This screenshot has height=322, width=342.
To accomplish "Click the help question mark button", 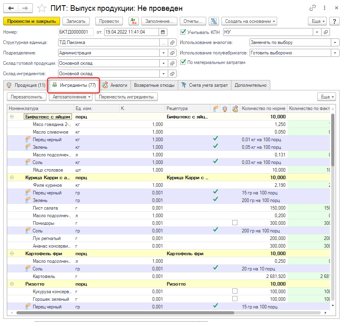I will point(334,21).
